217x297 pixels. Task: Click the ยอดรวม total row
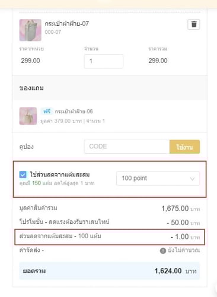[x=110, y=271]
